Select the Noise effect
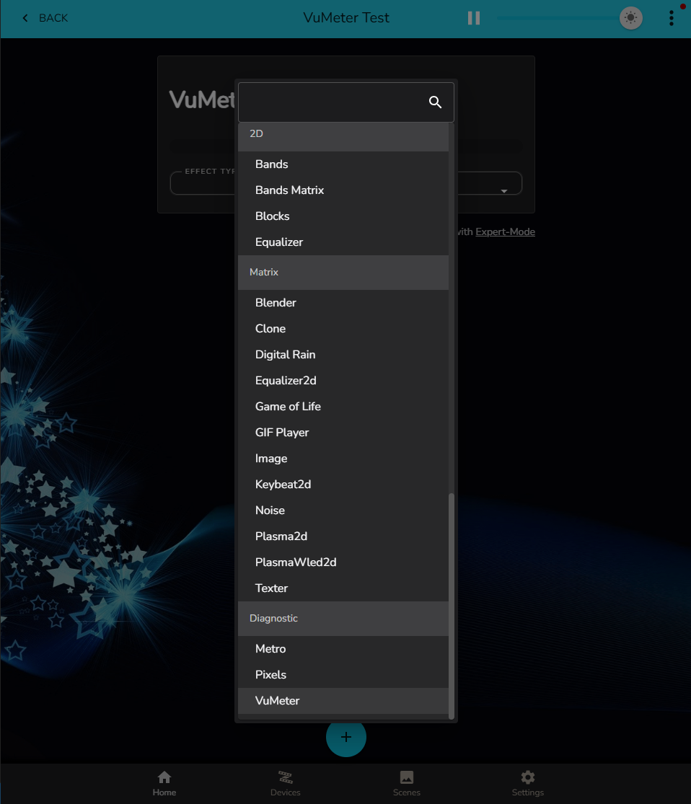This screenshot has height=804, width=691. tap(343, 511)
